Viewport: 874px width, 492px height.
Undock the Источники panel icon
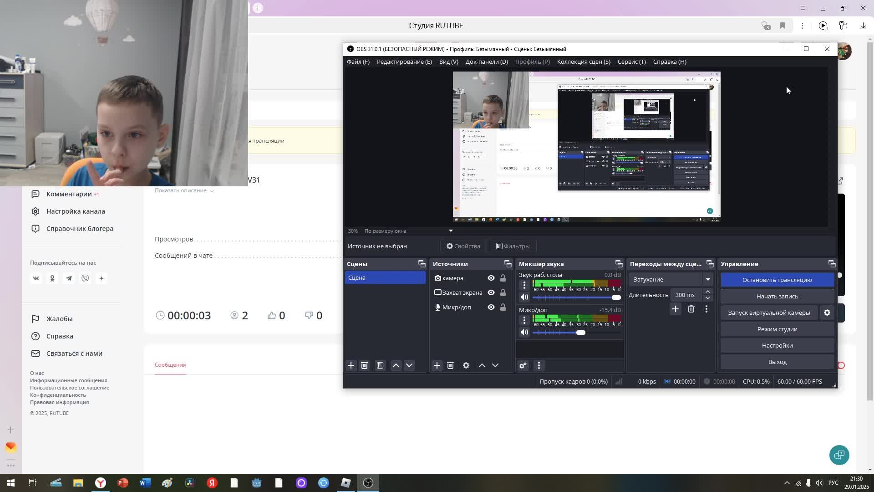508,264
